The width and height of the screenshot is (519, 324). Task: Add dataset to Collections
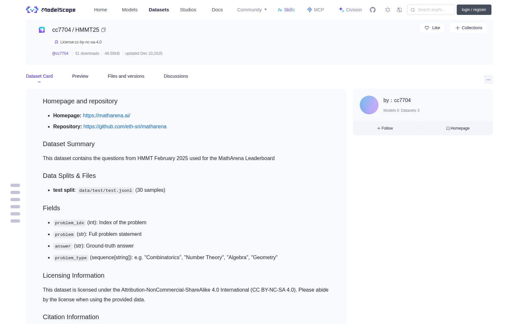468,28
